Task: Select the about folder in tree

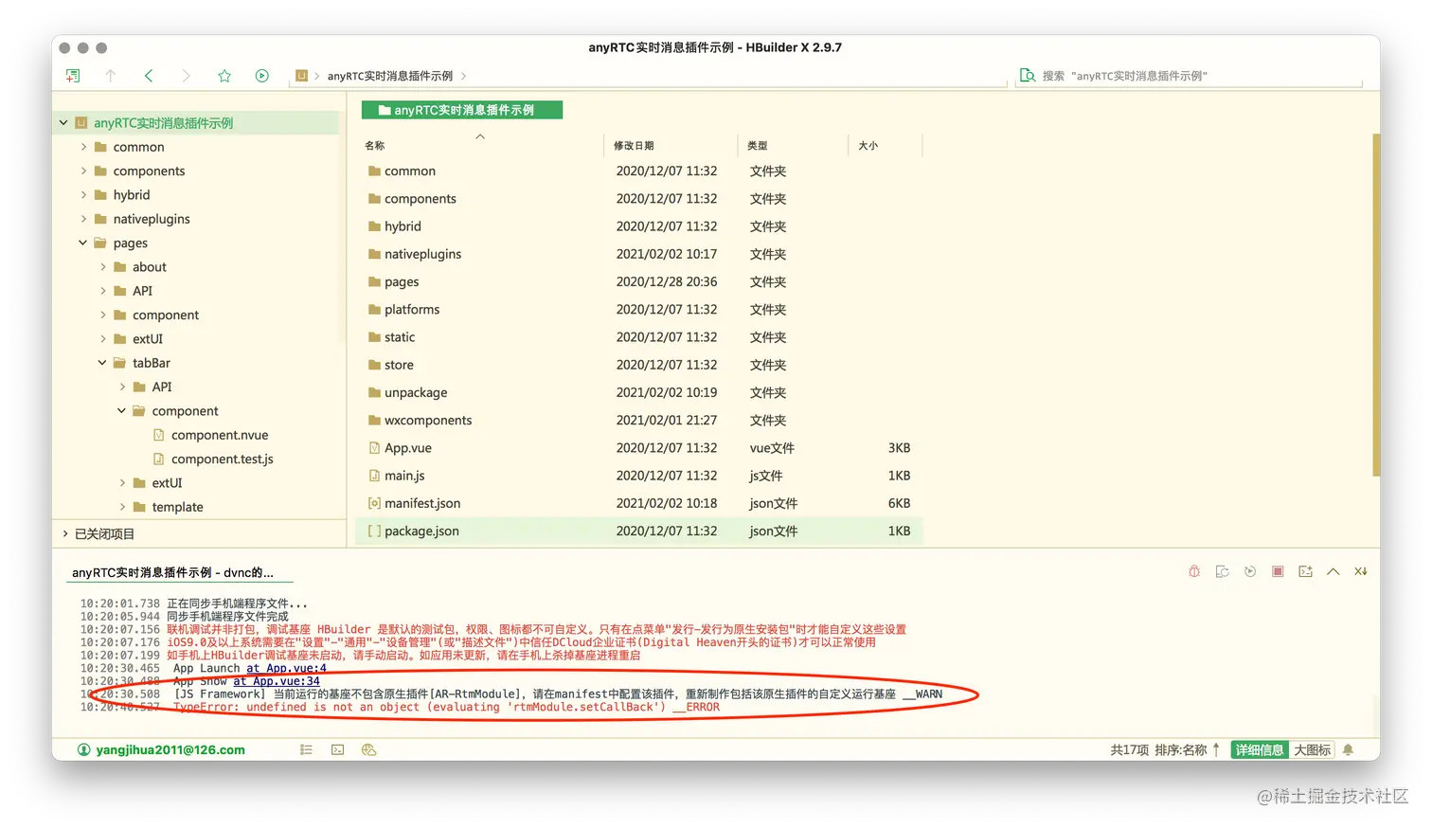Action: (x=149, y=267)
